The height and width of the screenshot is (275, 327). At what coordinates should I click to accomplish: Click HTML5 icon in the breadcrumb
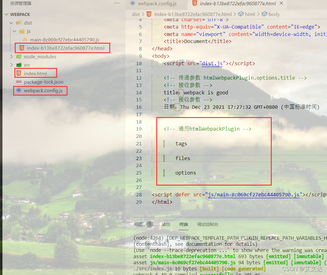click(149, 14)
